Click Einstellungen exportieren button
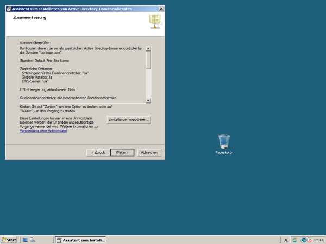Screen dimensions: 326x244 [x=129, y=120]
